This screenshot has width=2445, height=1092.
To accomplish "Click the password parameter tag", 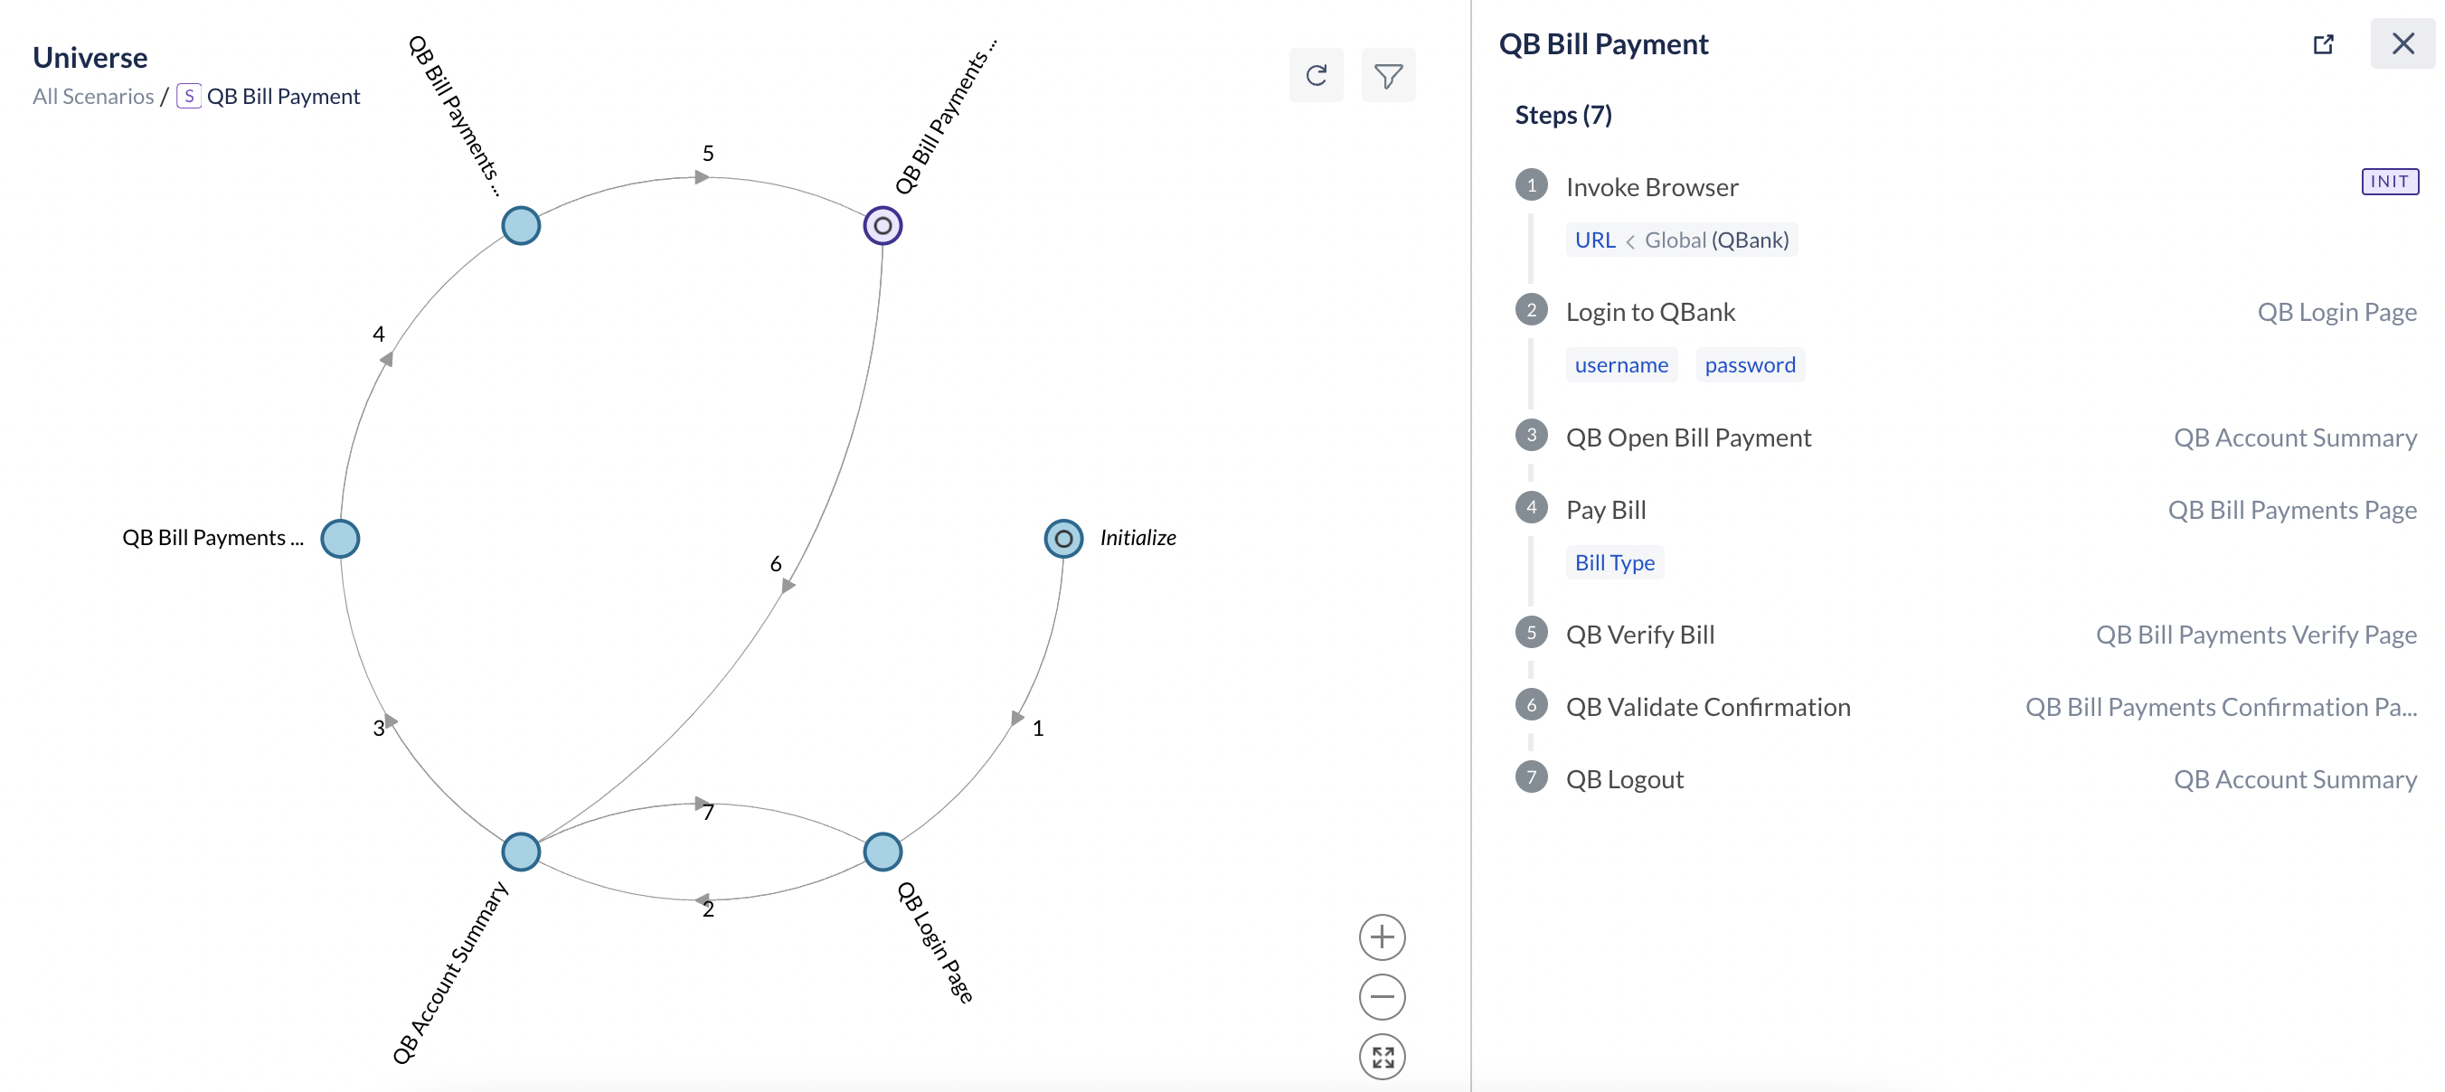I will 1750,365.
